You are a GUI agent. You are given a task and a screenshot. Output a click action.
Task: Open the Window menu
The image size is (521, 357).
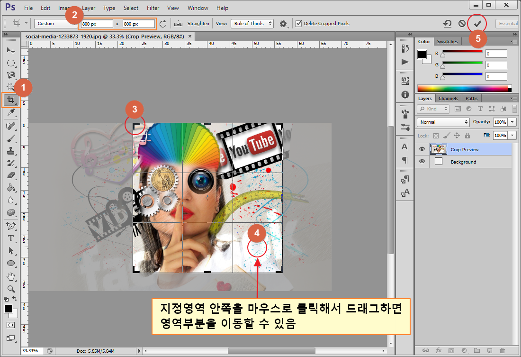tap(198, 8)
